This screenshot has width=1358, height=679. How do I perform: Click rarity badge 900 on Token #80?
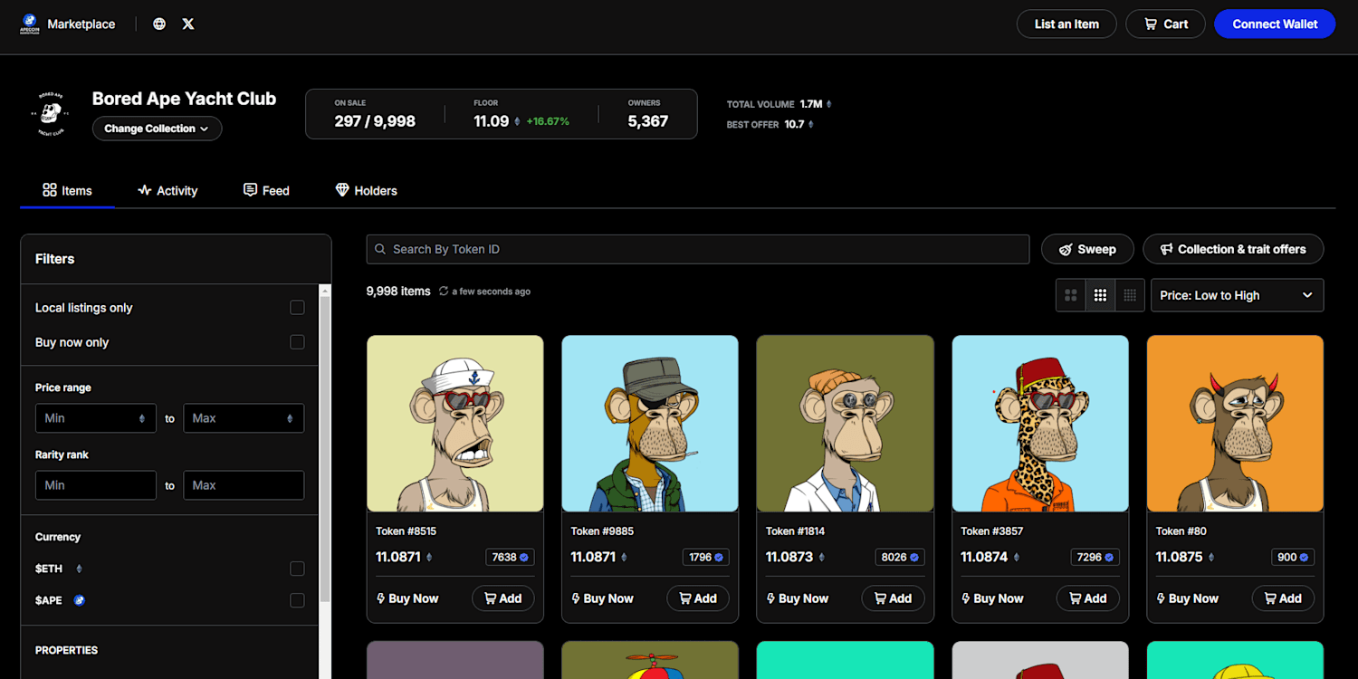pos(1293,558)
